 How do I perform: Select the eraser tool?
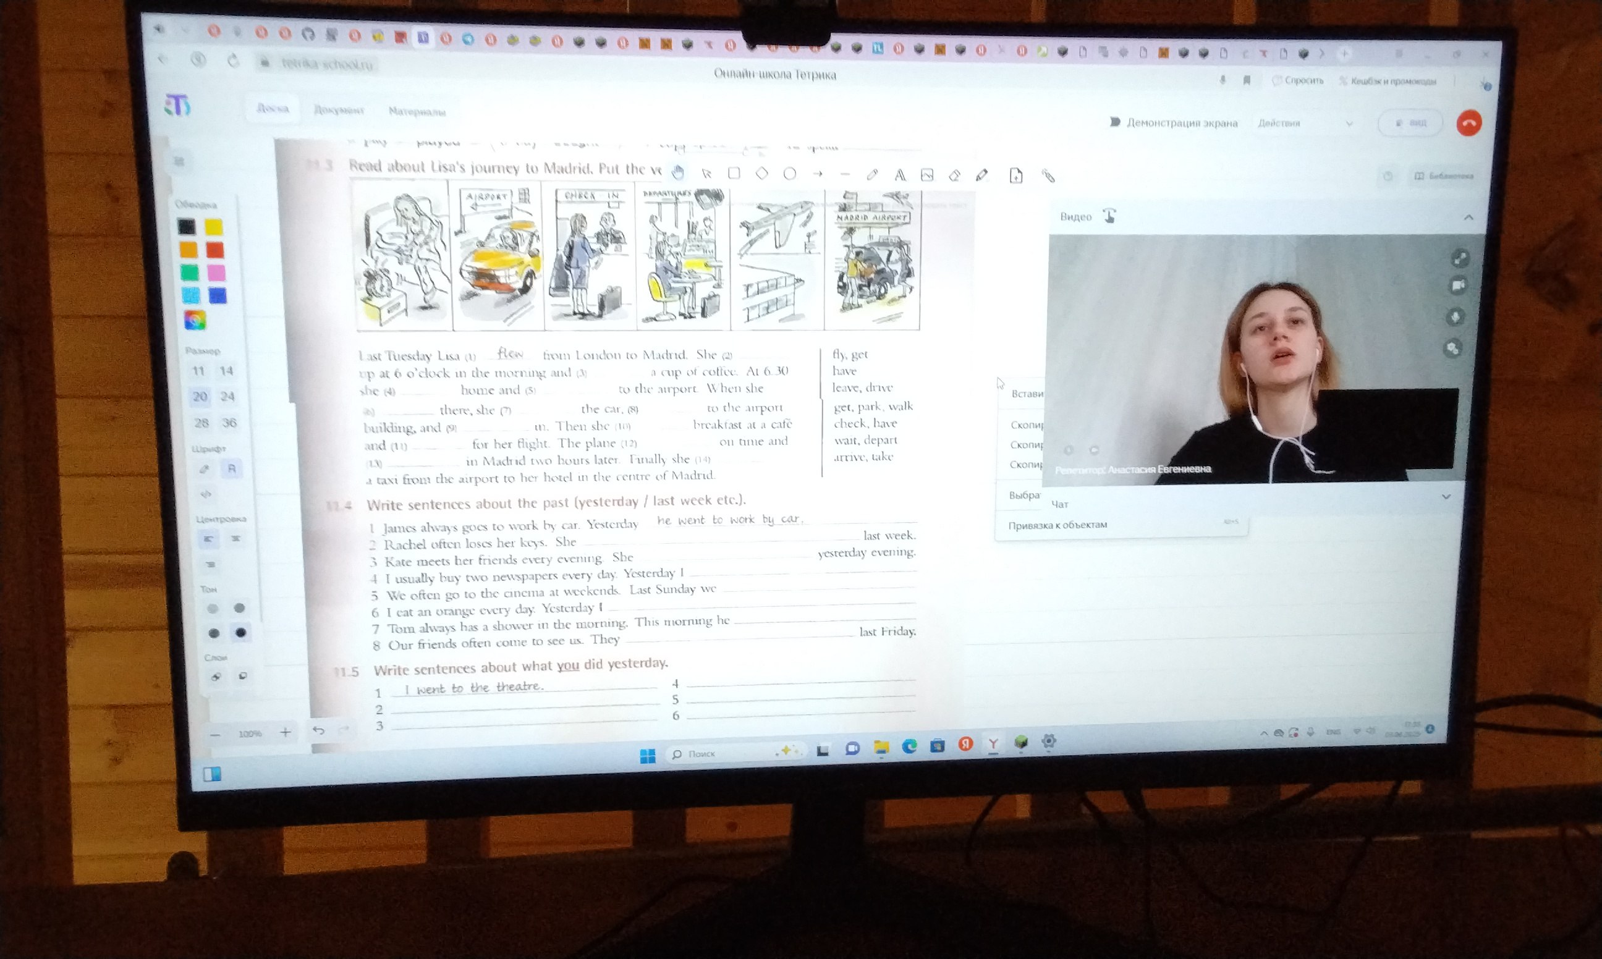954,175
